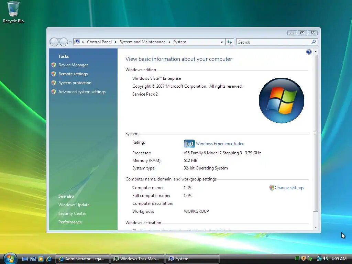Click Show Desktop quick launch icon
The width and height of the screenshot is (352, 264).
point(25,259)
